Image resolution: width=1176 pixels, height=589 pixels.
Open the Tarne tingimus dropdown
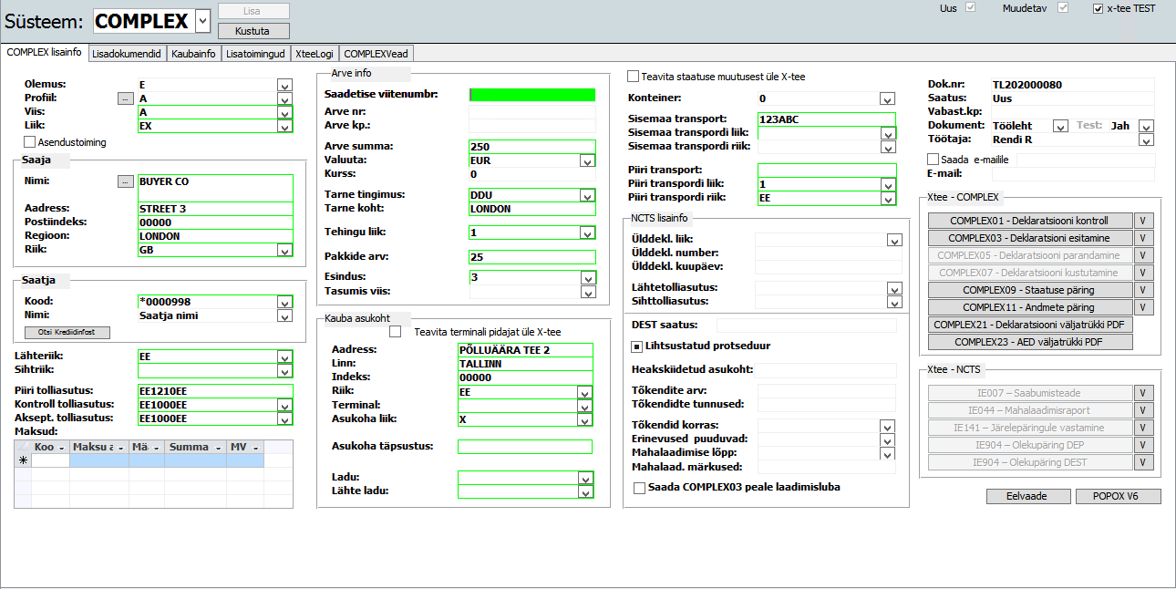[588, 195]
